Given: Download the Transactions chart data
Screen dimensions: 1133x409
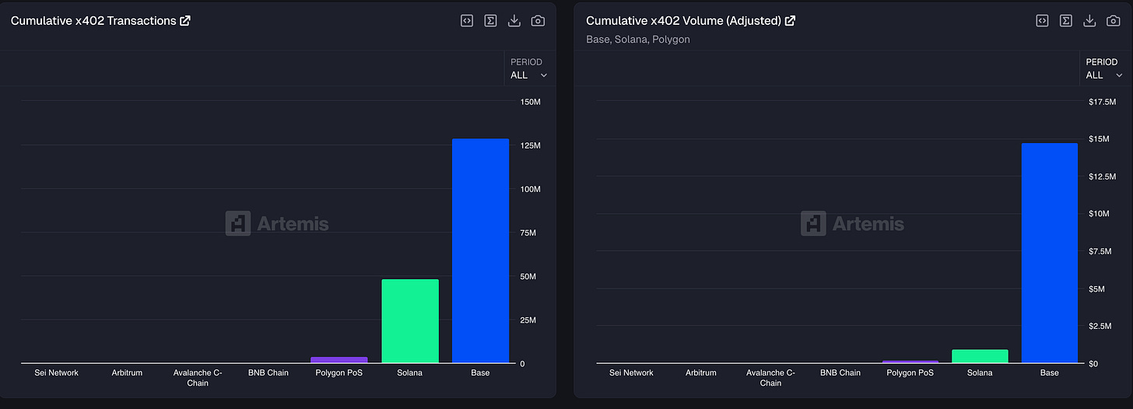Looking at the screenshot, I should [x=514, y=21].
